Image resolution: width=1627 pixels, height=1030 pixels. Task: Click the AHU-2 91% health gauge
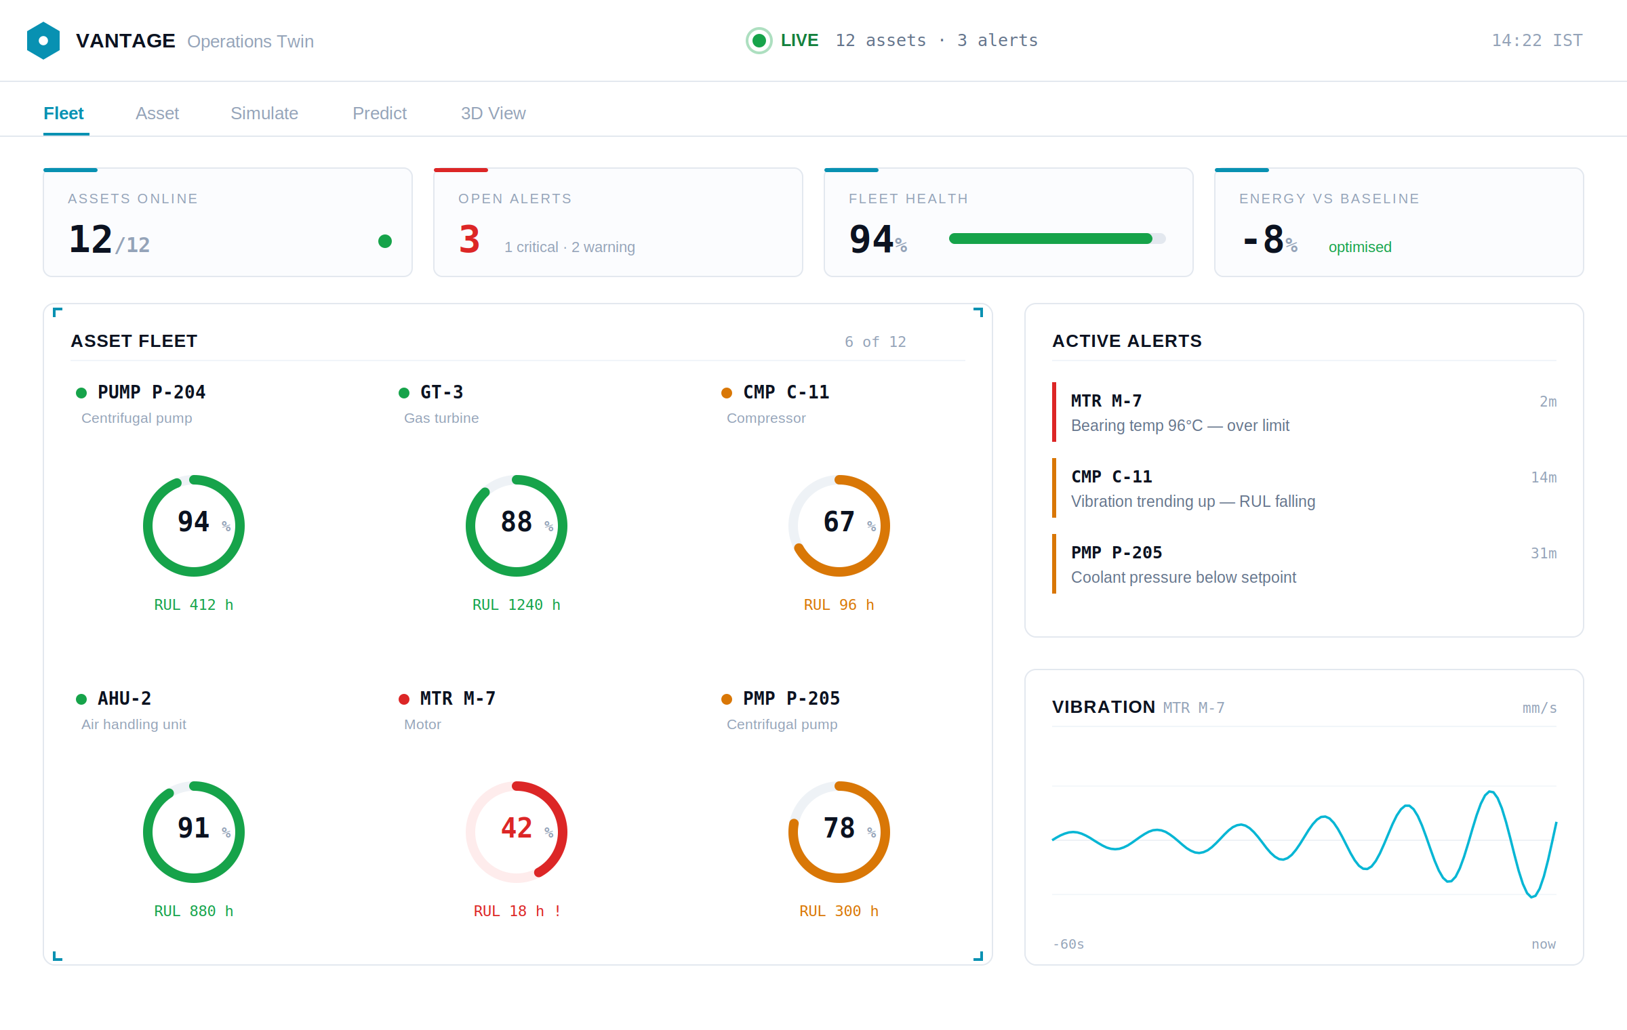(194, 832)
